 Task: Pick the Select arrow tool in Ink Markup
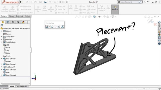click(56, 27)
